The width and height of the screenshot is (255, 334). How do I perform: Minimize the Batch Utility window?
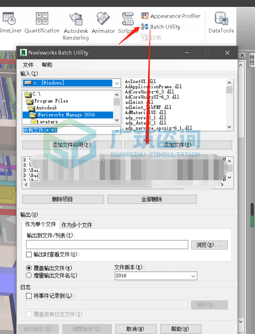click(x=187, y=52)
